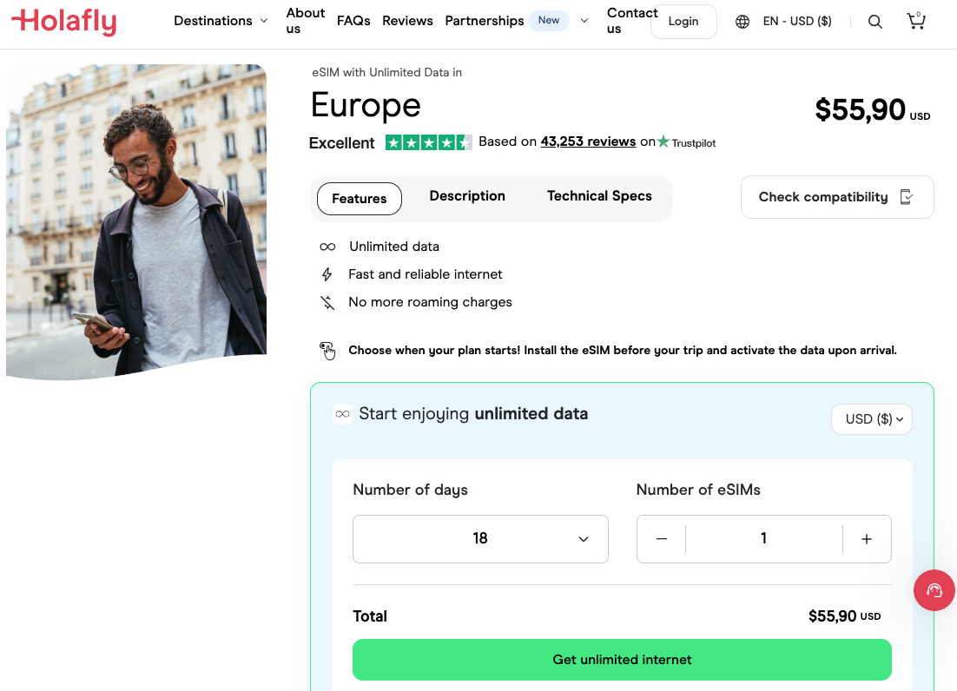Increase eSIMs with the plus button

coord(866,539)
